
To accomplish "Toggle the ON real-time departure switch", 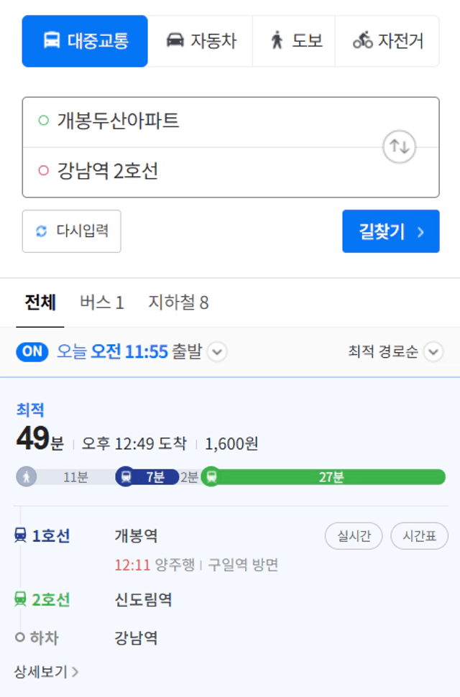I will 32,351.
